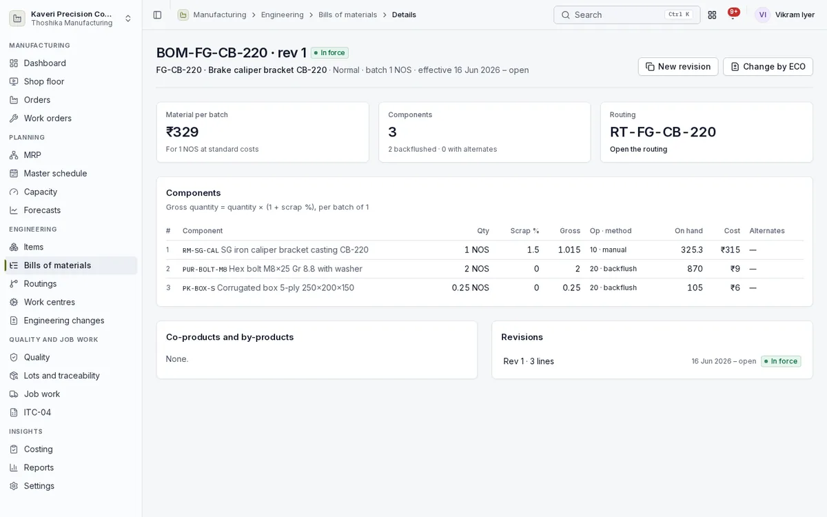Click the Search input field
827x517 pixels.
click(x=627, y=14)
